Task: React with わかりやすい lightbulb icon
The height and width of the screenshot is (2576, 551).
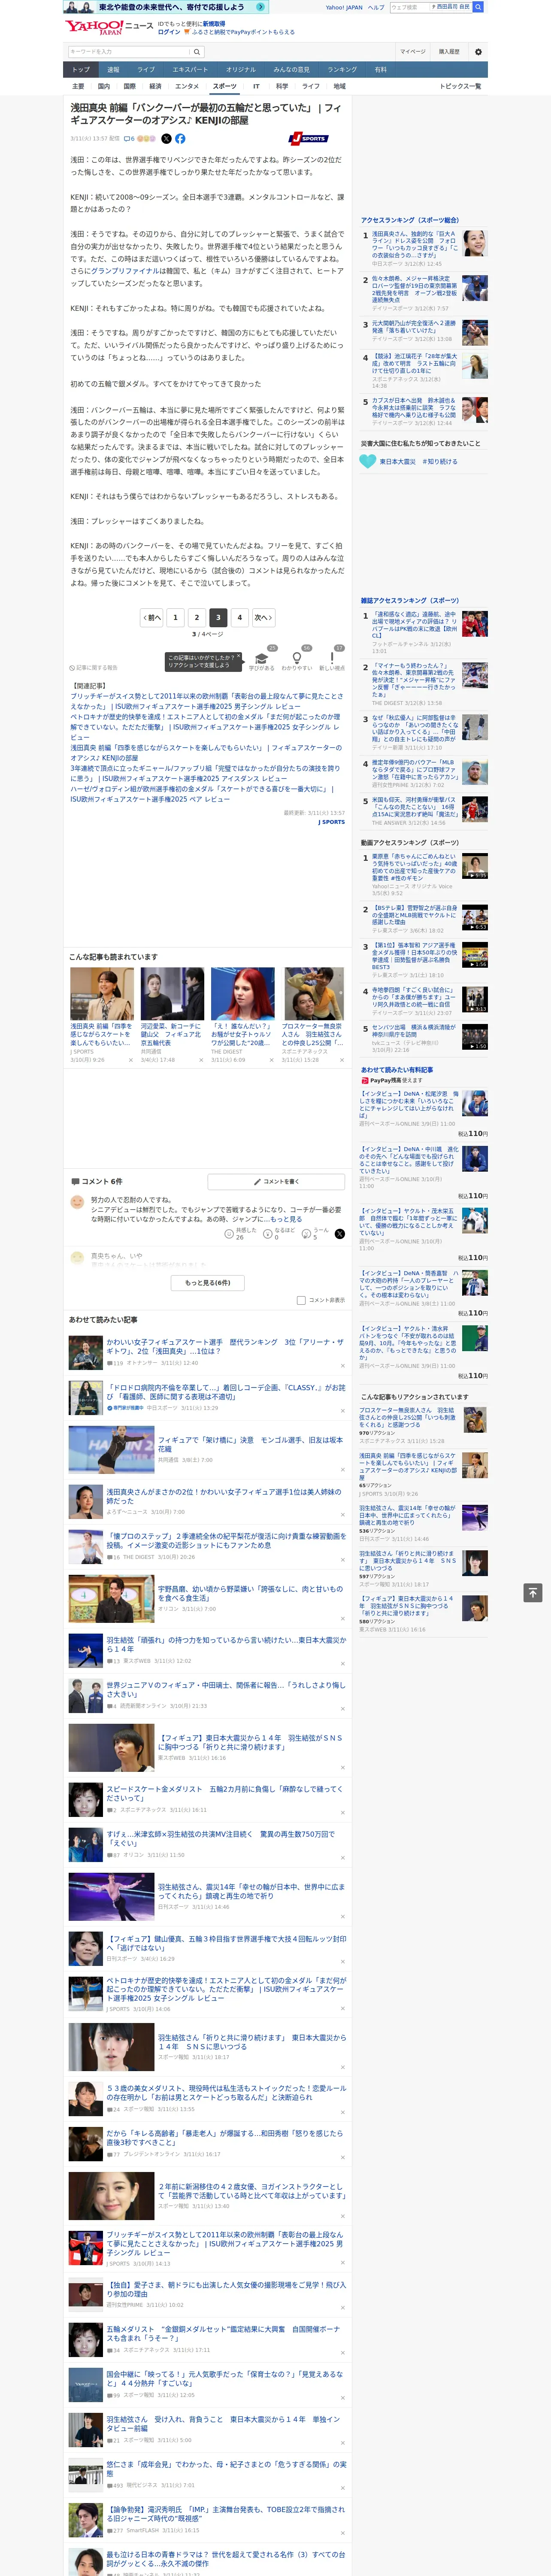Action: [x=297, y=658]
